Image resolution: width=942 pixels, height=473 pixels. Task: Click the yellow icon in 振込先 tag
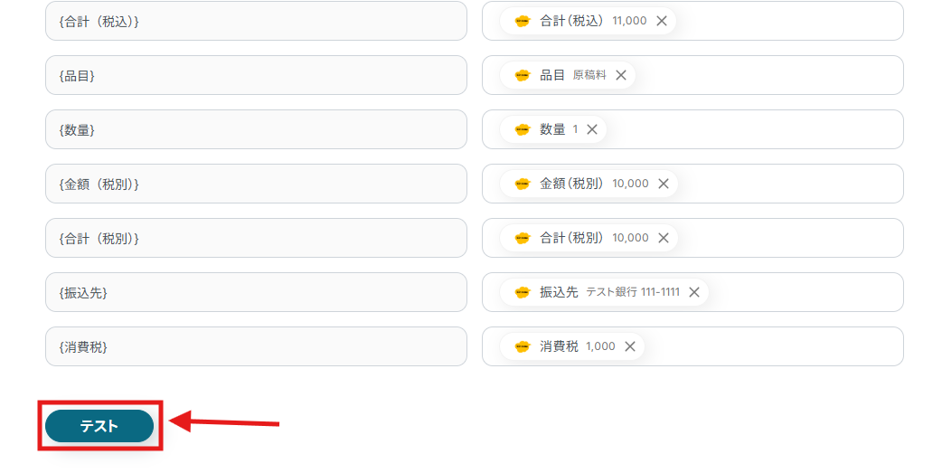522,292
